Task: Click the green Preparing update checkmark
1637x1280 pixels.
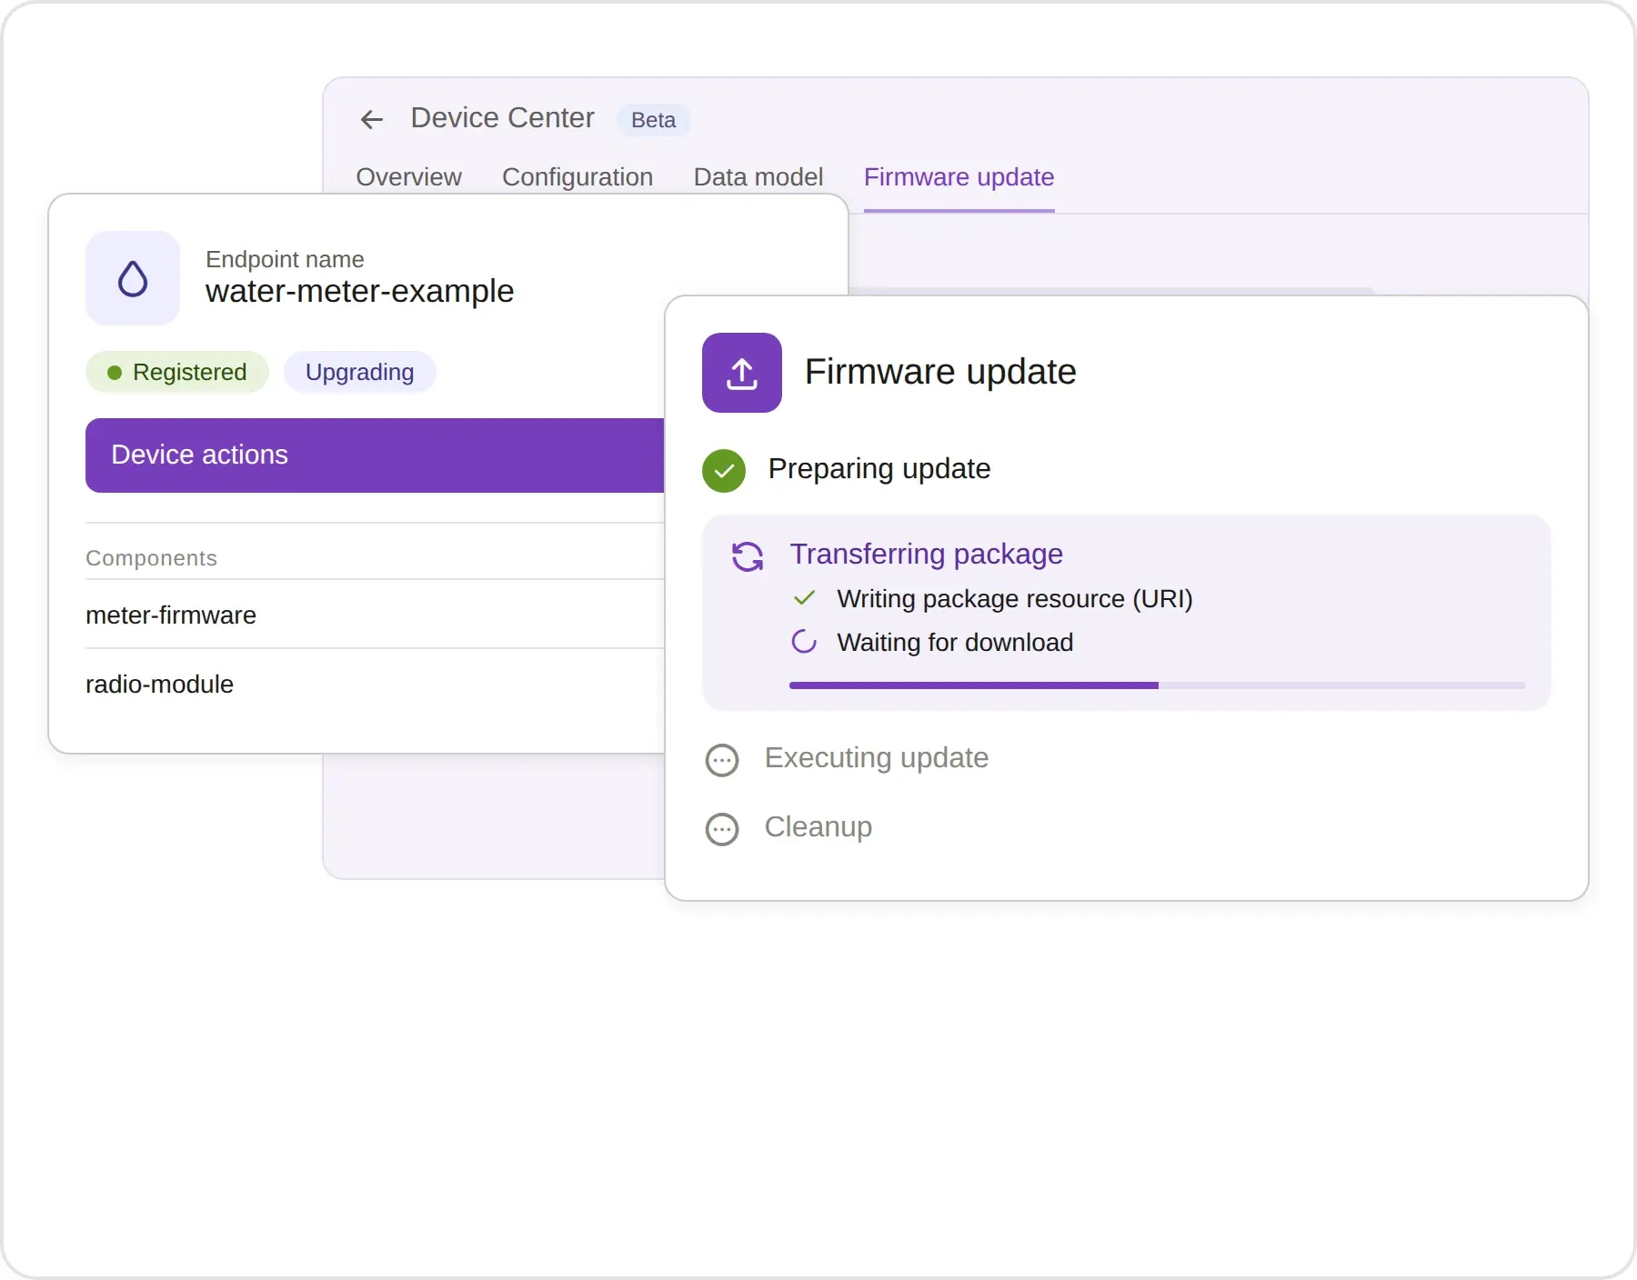Action: coord(724,470)
